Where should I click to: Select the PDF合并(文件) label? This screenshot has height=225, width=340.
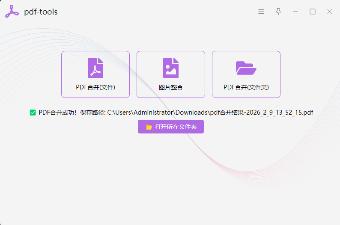tap(95, 87)
